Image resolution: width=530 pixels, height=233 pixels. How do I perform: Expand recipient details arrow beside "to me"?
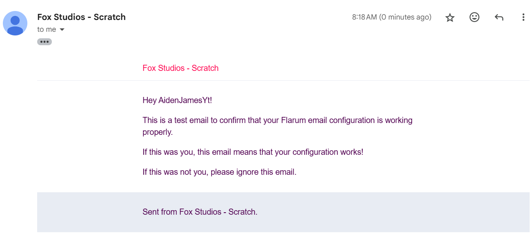pos(62,30)
